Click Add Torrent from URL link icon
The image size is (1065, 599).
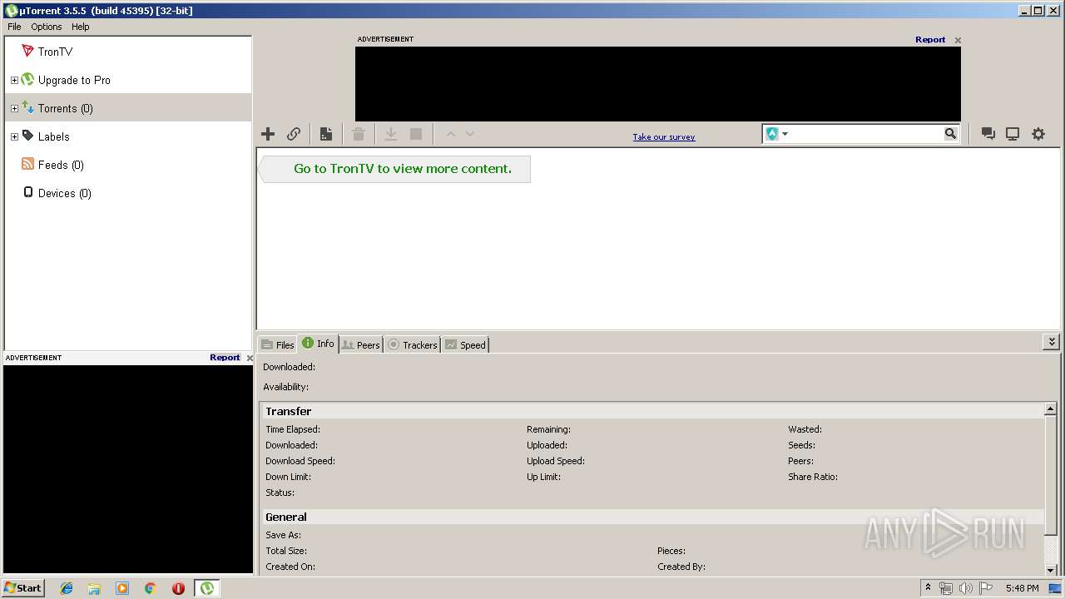pyautogui.click(x=294, y=134)
